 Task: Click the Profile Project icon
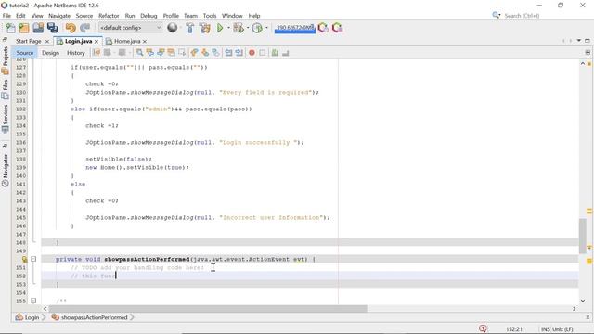pos(257,28)
